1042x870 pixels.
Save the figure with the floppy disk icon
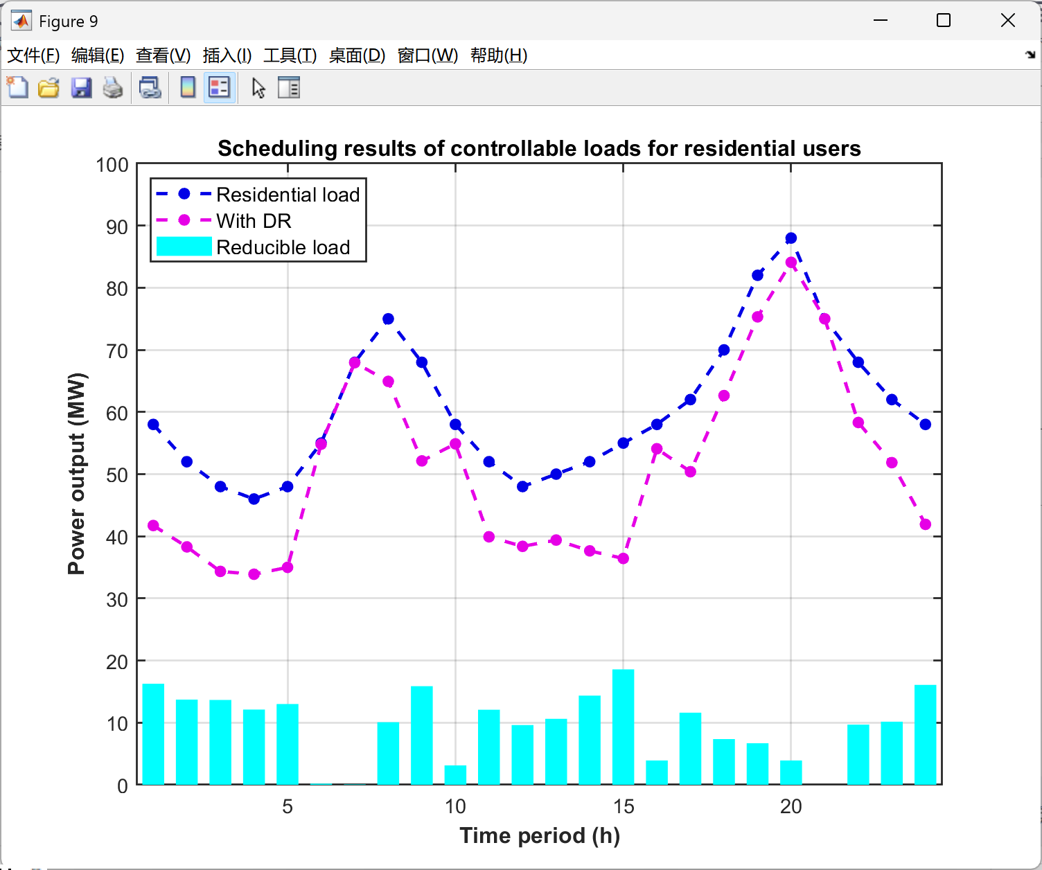tap(81, 88)
